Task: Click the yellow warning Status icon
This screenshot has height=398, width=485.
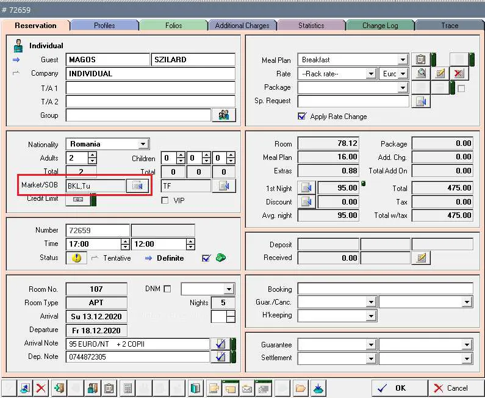Action: pyautogui.click(x=76, y=258)
